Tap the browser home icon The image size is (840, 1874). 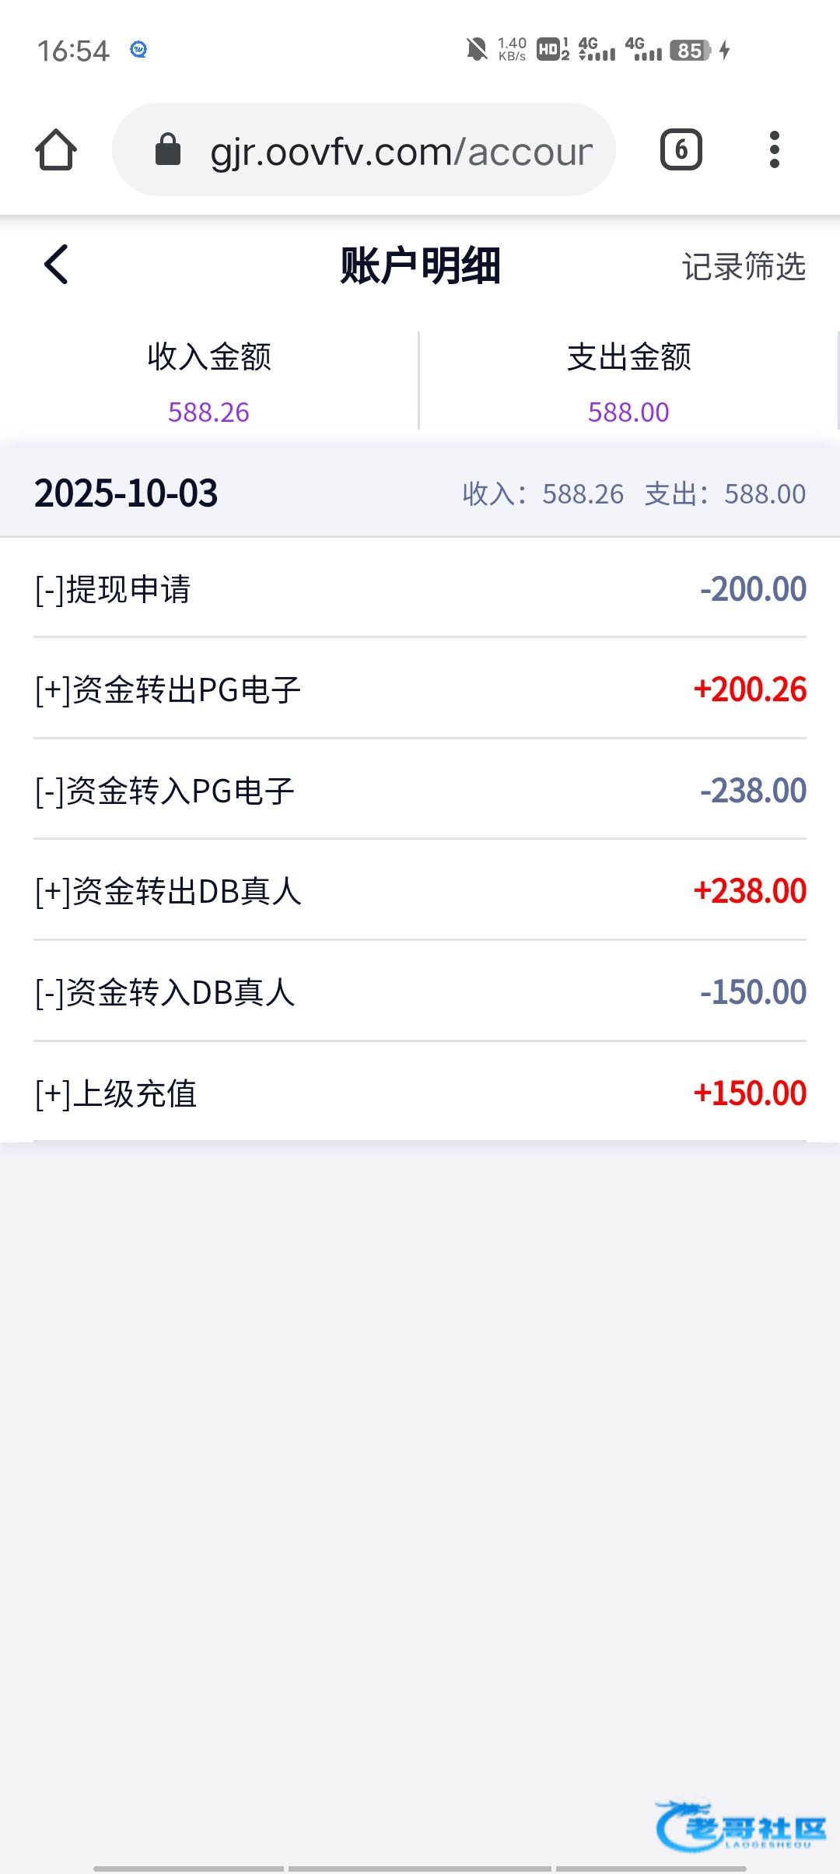(x=56, y=149)
